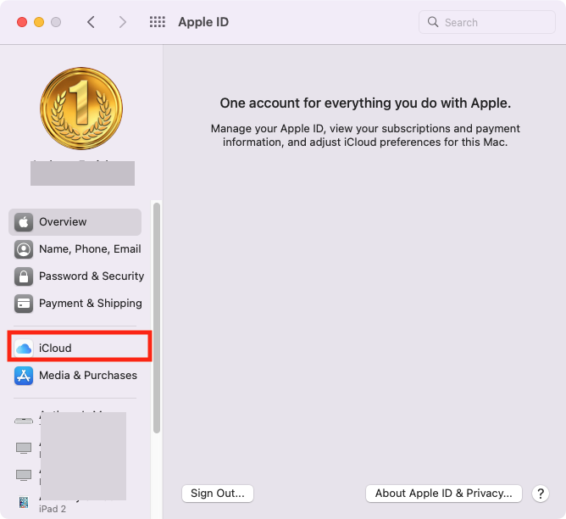This screenshot has height=519, width=566.
Task: Select the iPad 2 device icon
Action: point(24,502)
